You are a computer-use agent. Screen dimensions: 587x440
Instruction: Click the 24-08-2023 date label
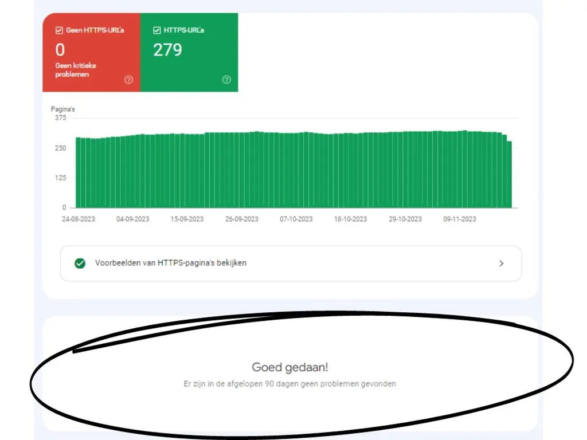coord(79,219)
